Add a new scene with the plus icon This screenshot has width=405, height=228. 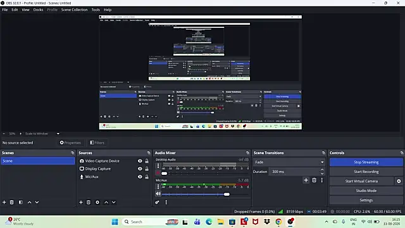(4, 202)
